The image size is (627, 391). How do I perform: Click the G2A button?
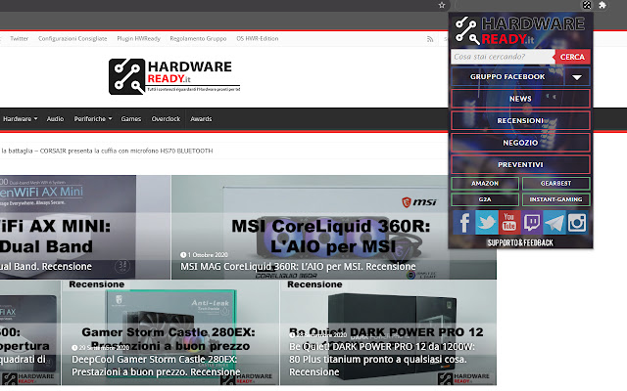(x=485, y=199)
